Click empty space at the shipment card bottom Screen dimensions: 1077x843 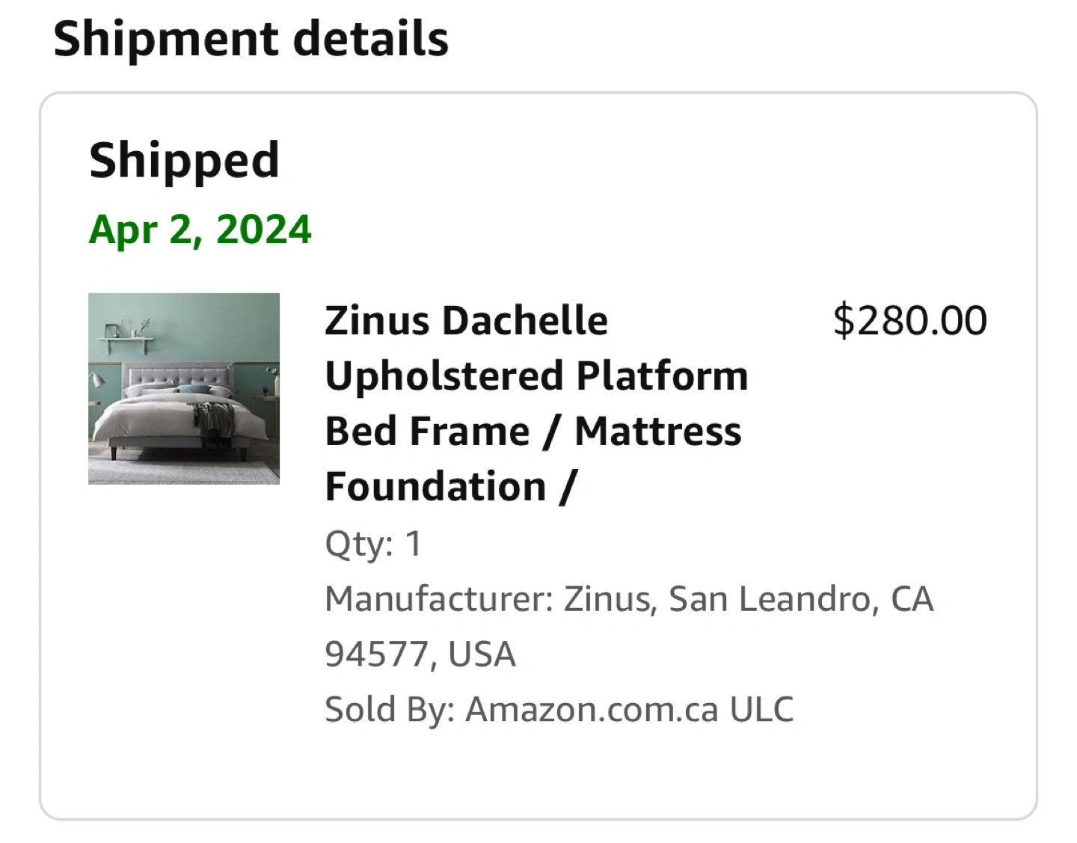point(538,778)
